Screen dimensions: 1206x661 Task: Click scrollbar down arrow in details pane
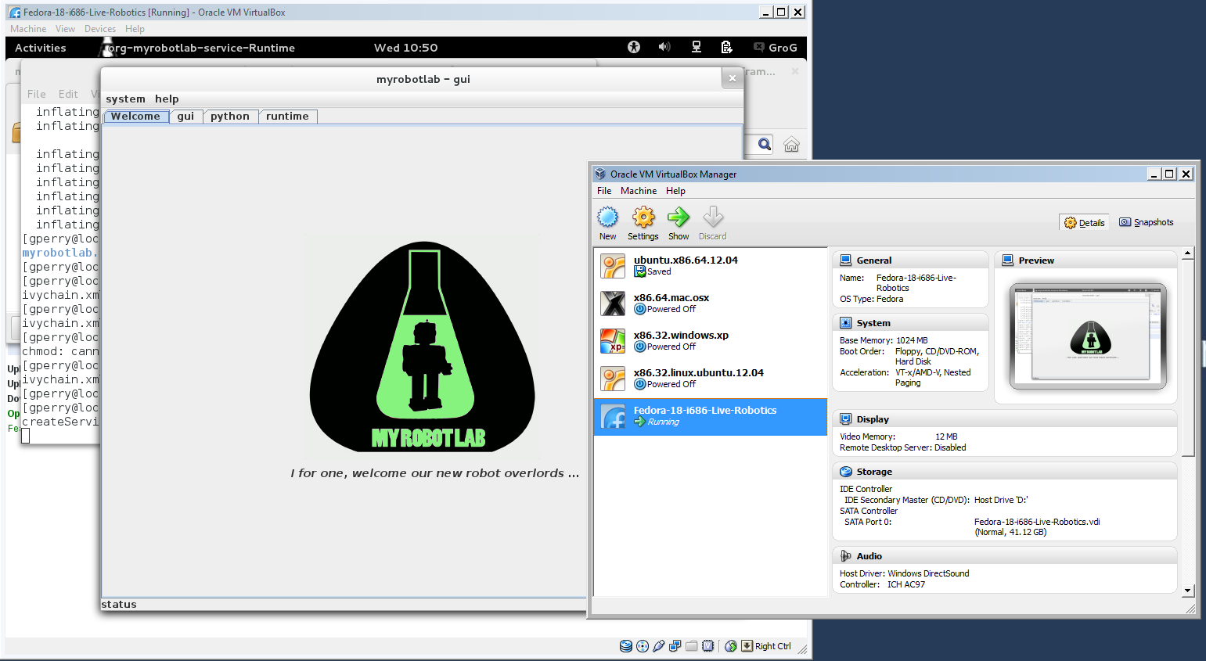coord(1188,591)
